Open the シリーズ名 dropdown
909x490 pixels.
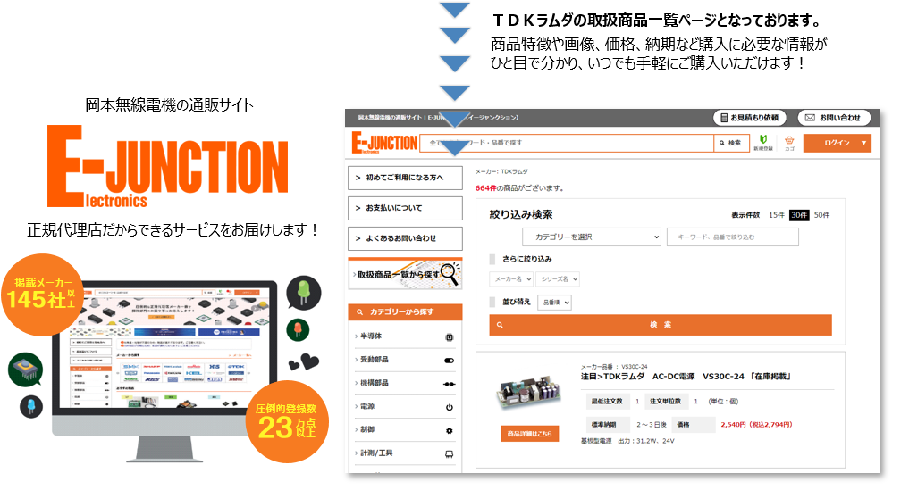(557, 279)
